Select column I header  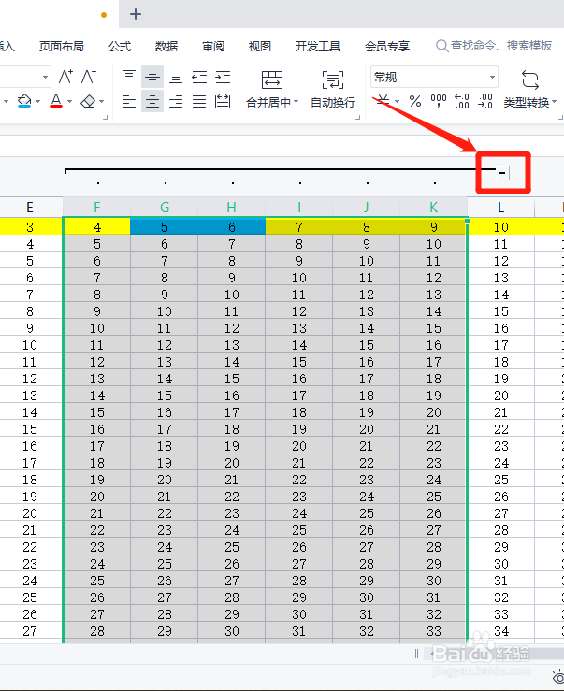point(299,208)
